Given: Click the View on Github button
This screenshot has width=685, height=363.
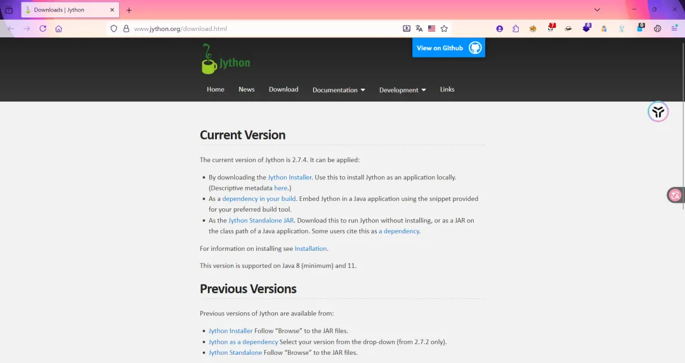Looking at the screenshot, I should click(x=448, y=48).
